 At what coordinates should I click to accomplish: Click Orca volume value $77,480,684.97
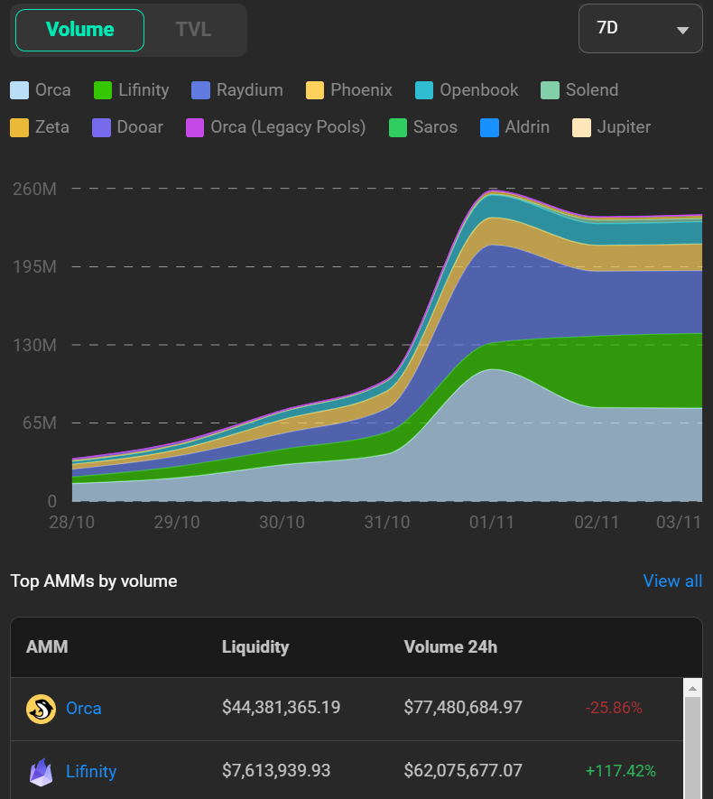(x=463, y=708)
